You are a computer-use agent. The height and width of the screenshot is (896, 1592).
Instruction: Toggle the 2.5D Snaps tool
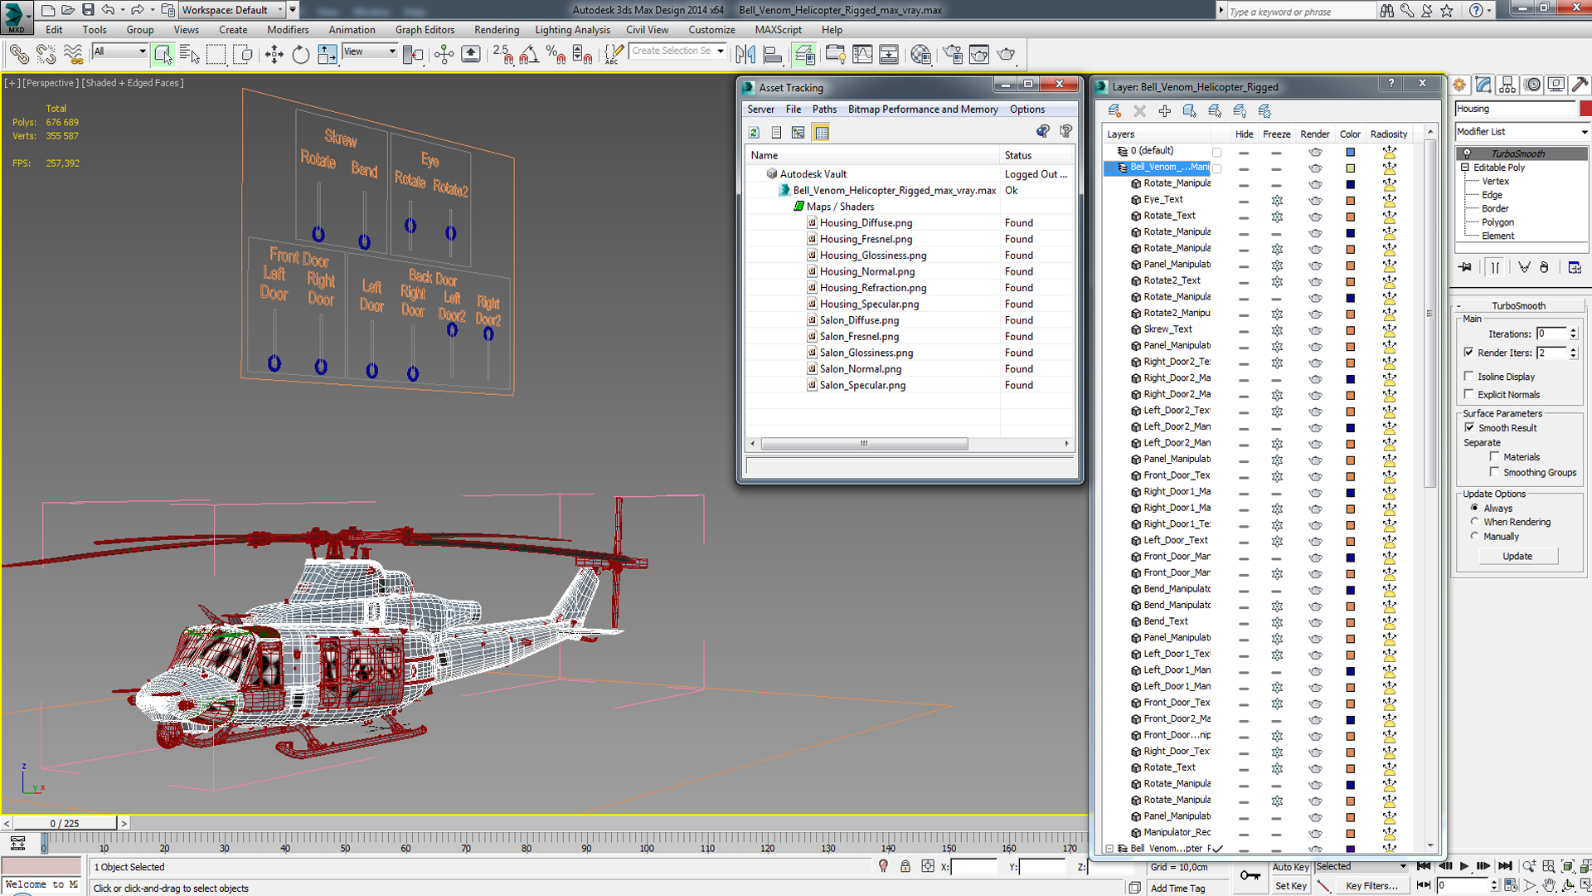click(x=502, y=55)
